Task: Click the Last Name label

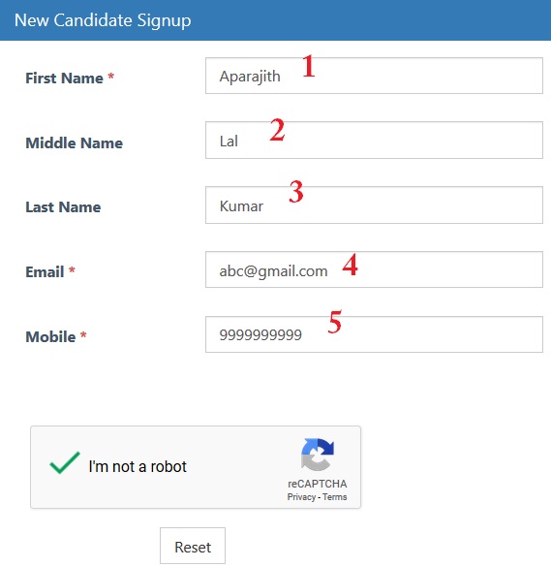Action: [x=63, y=207]
